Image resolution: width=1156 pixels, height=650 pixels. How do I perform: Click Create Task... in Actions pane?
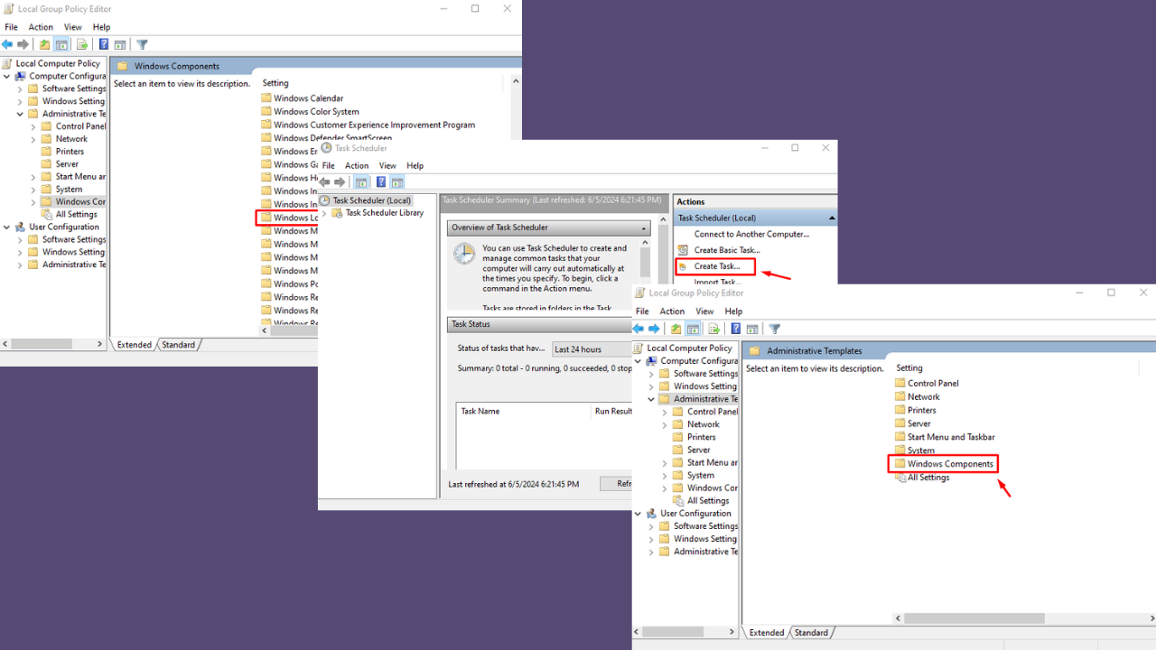point(717,266)
